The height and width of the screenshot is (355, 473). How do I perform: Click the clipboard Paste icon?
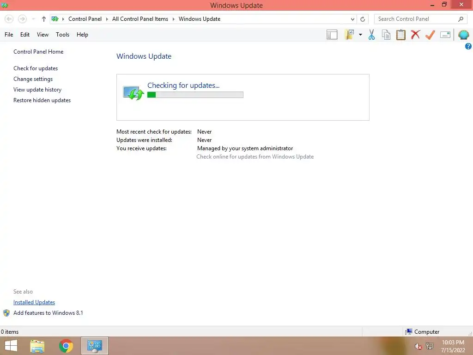tap(400, 35)
